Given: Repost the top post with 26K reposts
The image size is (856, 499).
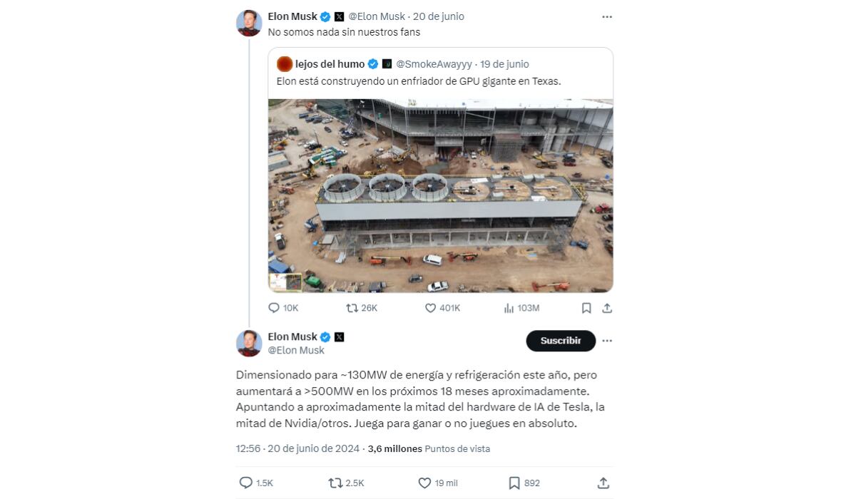Looking at the screenshot, I should click(x=352, y=308).
